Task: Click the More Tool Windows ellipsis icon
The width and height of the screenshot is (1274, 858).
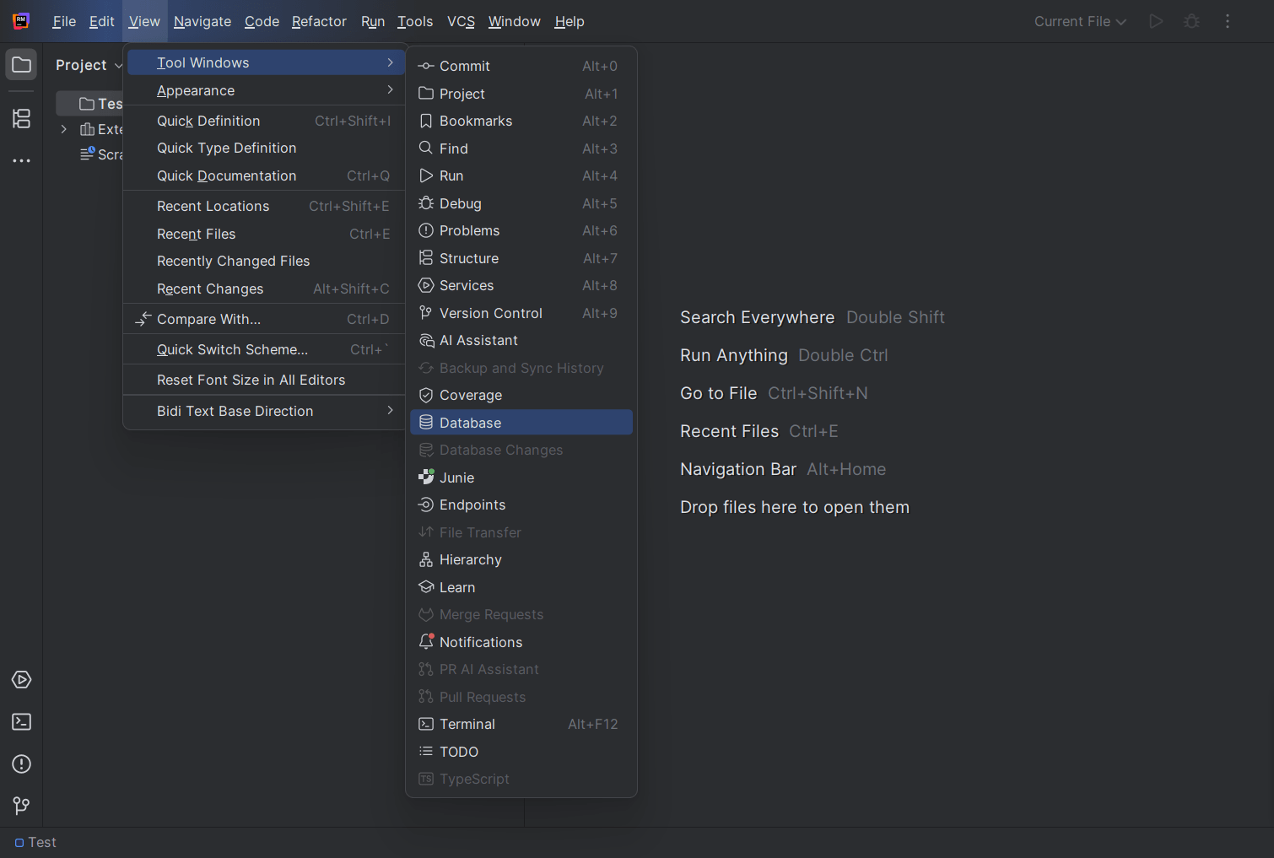Action: pyautogui.click(x=21, y=160)
